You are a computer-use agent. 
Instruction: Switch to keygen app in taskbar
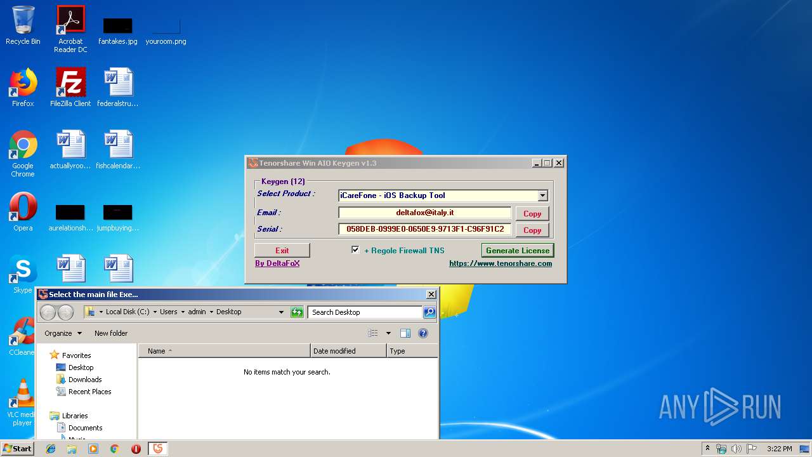tap(158, 449)
